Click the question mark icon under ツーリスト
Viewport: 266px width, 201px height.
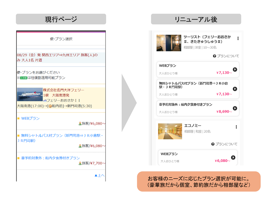(214, 56)
